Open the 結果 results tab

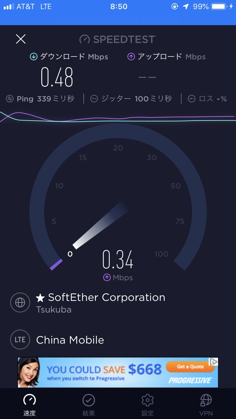(88, 405)
